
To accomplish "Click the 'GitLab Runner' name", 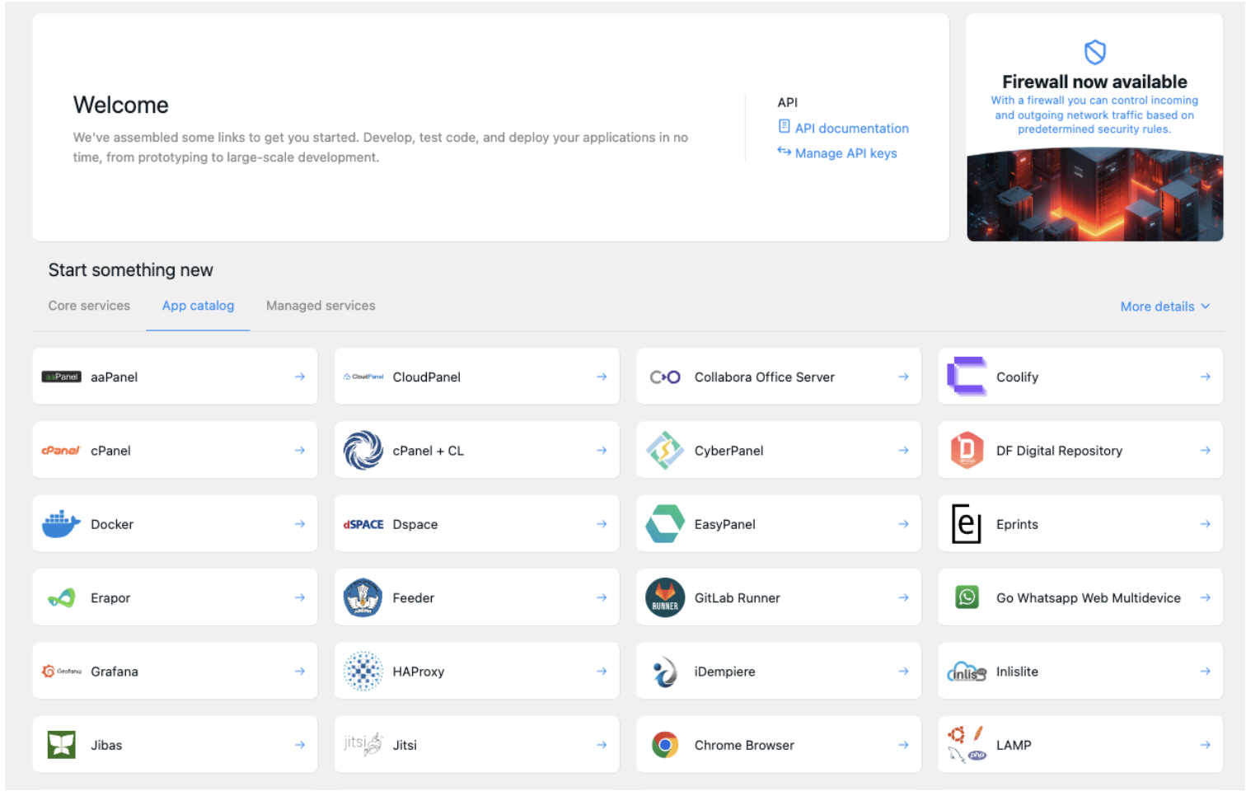I will (x=737, y=598).
